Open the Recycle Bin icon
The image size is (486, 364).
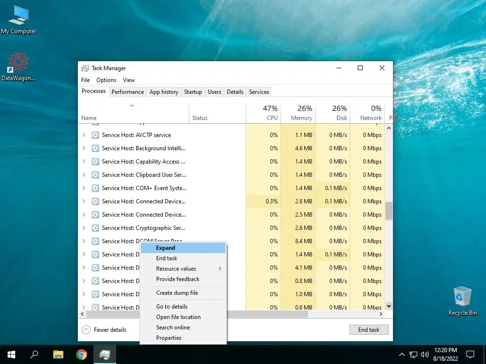[462, 301]
